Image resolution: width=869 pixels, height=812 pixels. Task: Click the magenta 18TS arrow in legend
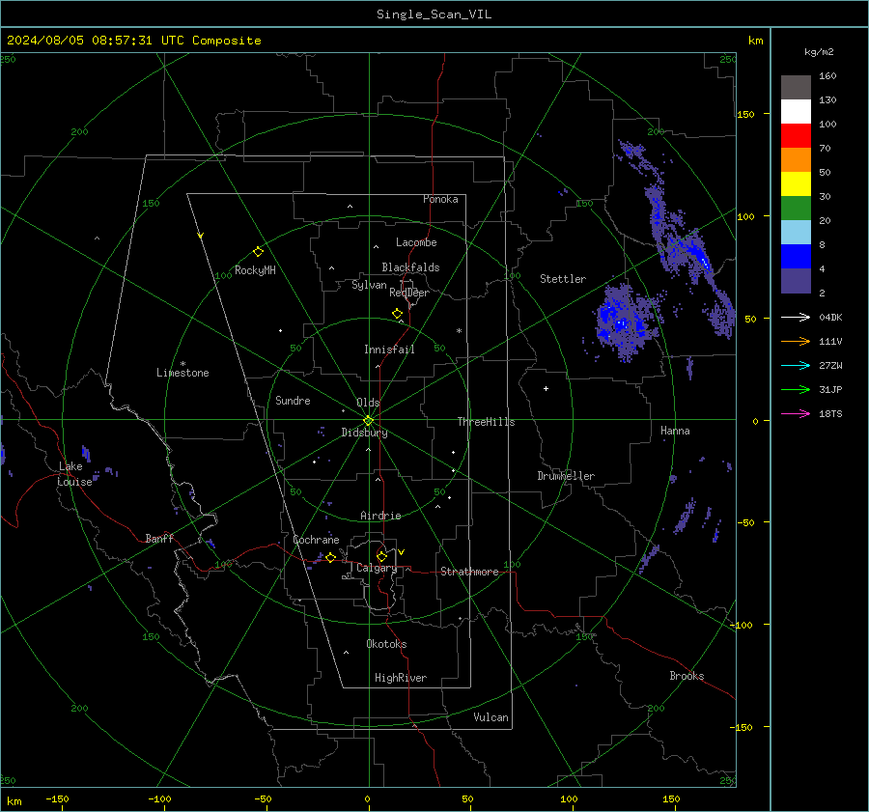tap(796, 413)
